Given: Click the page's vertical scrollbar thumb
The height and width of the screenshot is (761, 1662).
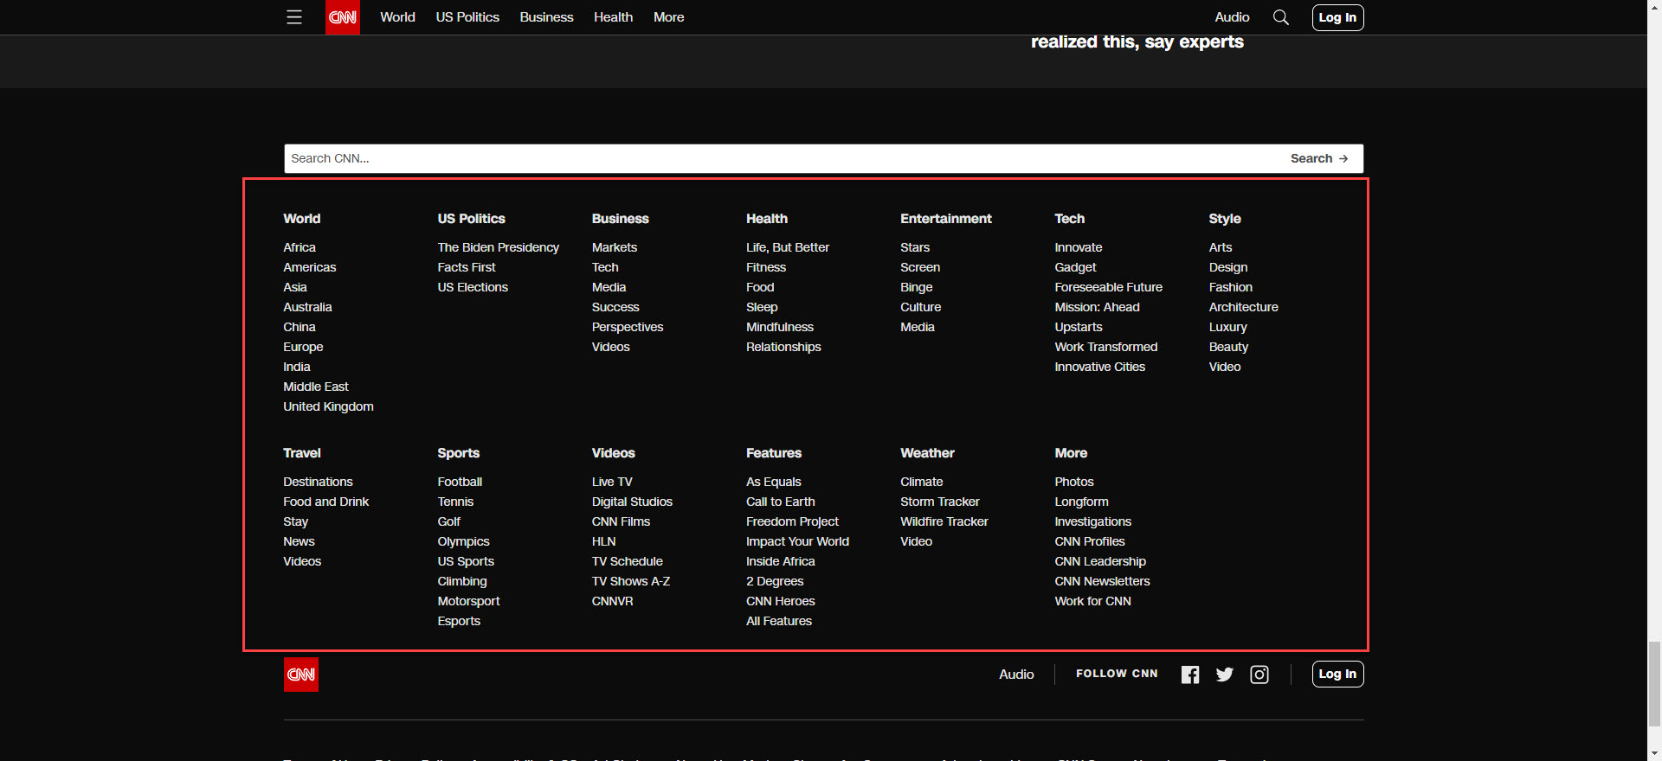Looking at the screenshot, I should 1654,683.
